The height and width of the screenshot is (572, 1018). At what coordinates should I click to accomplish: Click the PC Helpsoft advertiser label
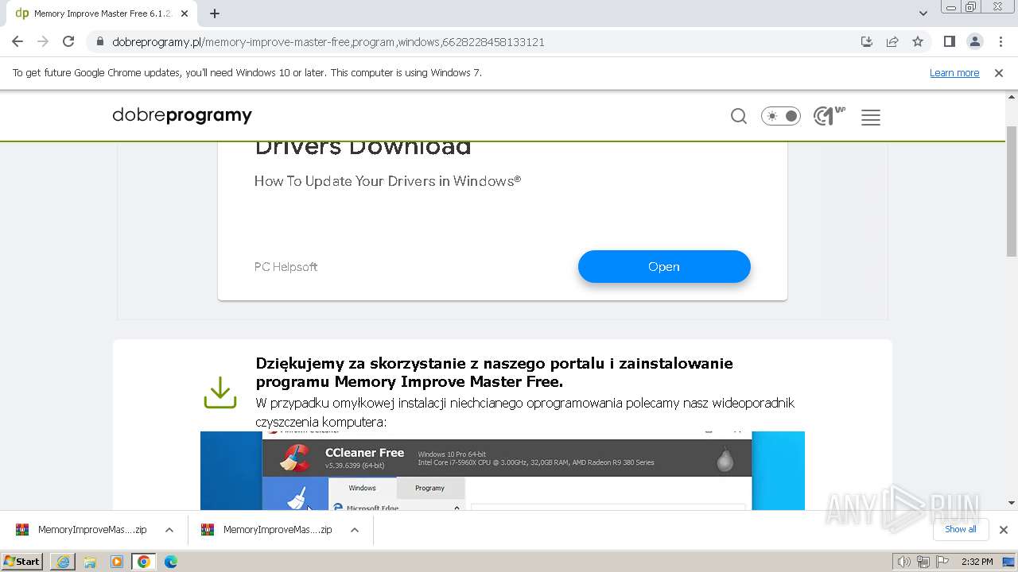[286, 267]
